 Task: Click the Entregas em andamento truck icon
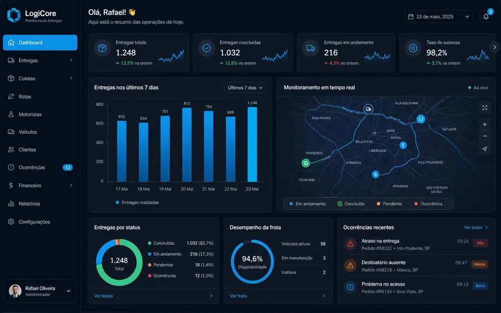[x=311, y=48]
